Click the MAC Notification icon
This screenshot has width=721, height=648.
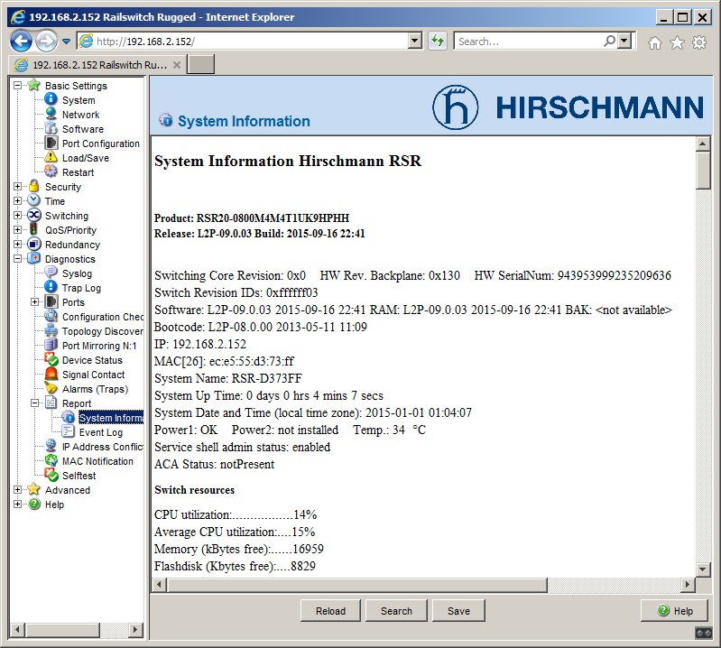51,461
